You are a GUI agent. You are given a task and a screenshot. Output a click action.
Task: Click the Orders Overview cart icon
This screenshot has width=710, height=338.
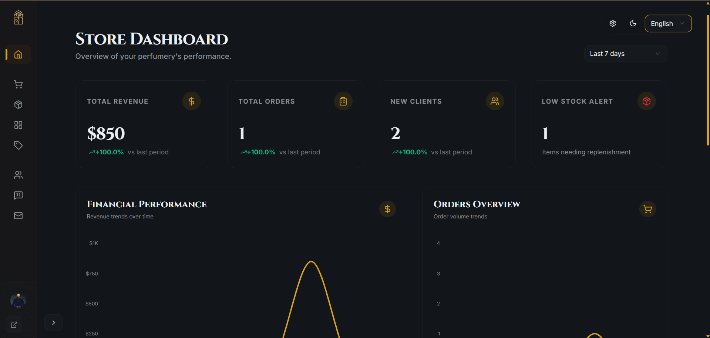[647, 209]
